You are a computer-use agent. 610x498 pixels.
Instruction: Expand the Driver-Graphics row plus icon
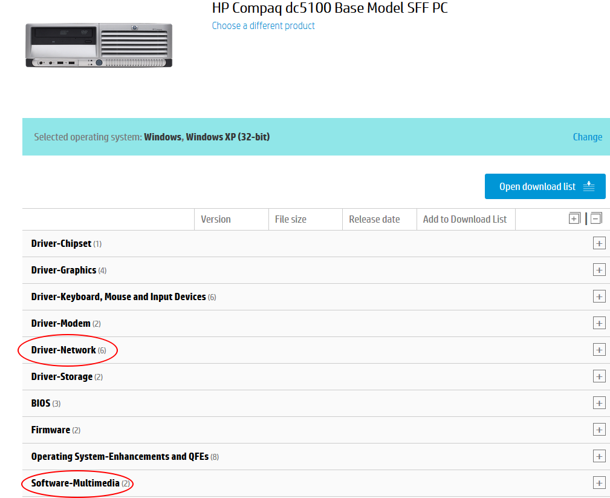pyautogui.click(x=599, y=270)
